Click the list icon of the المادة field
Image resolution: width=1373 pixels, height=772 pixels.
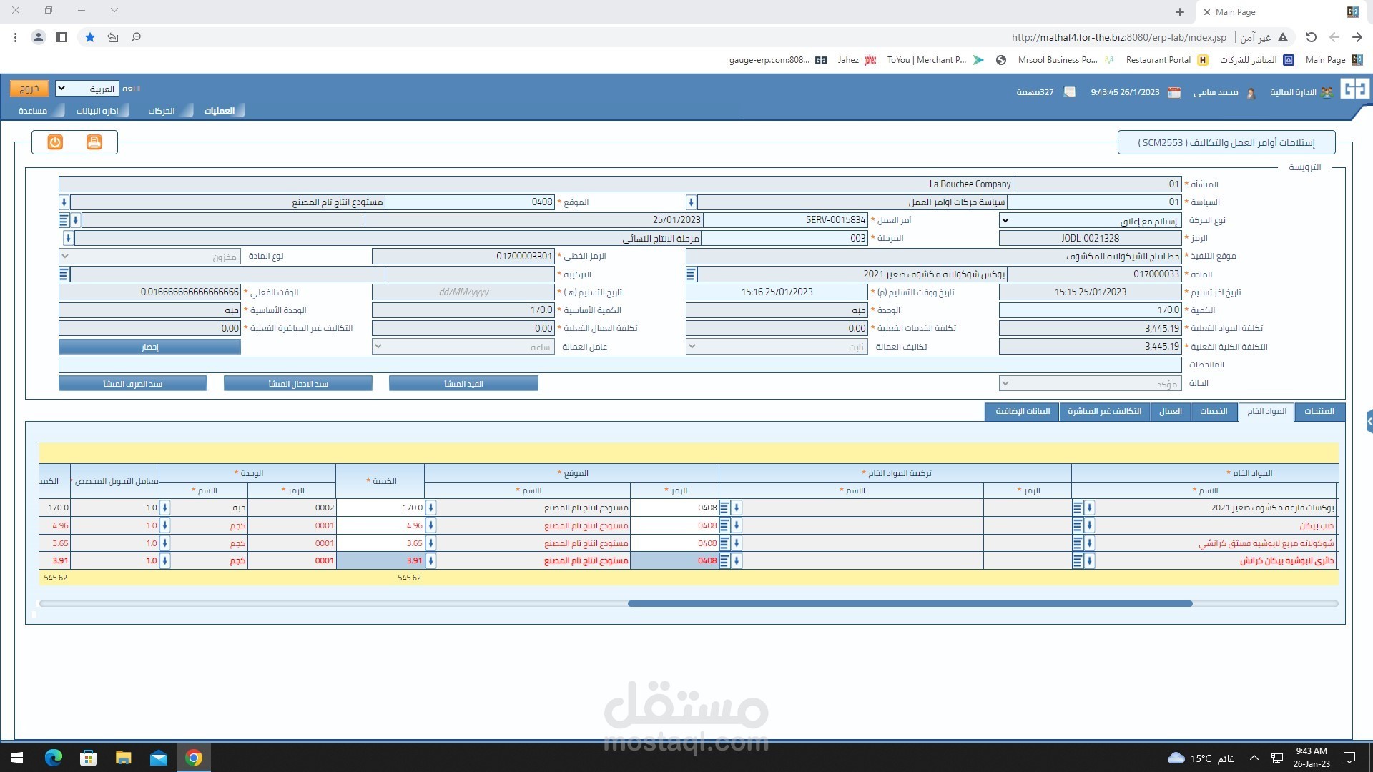[691, 274]
